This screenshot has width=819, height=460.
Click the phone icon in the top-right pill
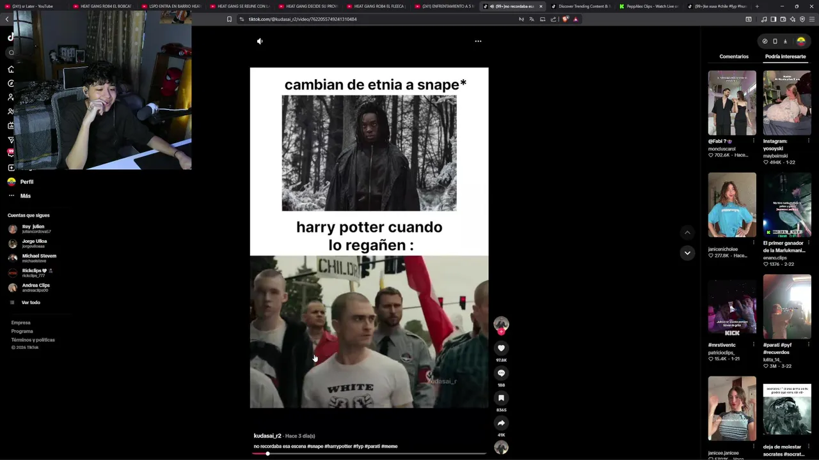pyautogui.click(x=775, y=41)
